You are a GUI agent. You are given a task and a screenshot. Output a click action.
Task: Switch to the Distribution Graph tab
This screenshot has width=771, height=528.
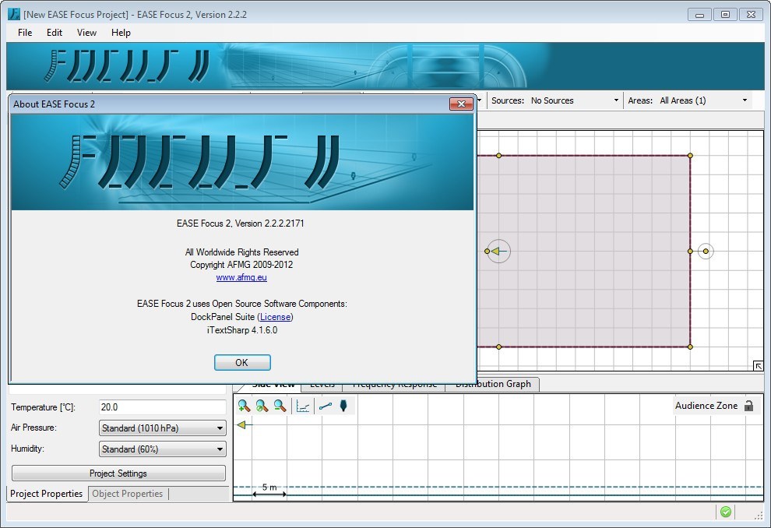click(492, 384)
